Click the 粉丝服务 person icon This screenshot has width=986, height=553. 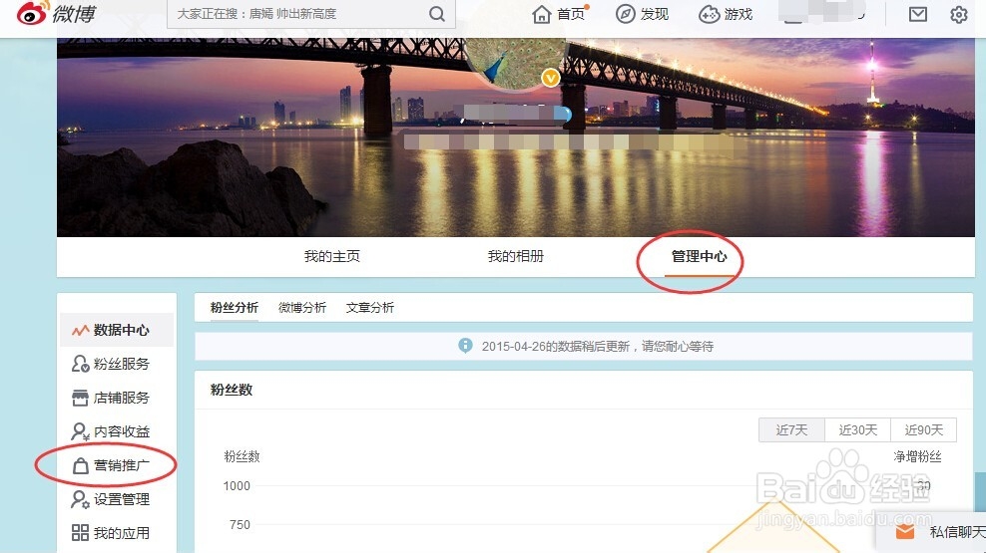80,364
